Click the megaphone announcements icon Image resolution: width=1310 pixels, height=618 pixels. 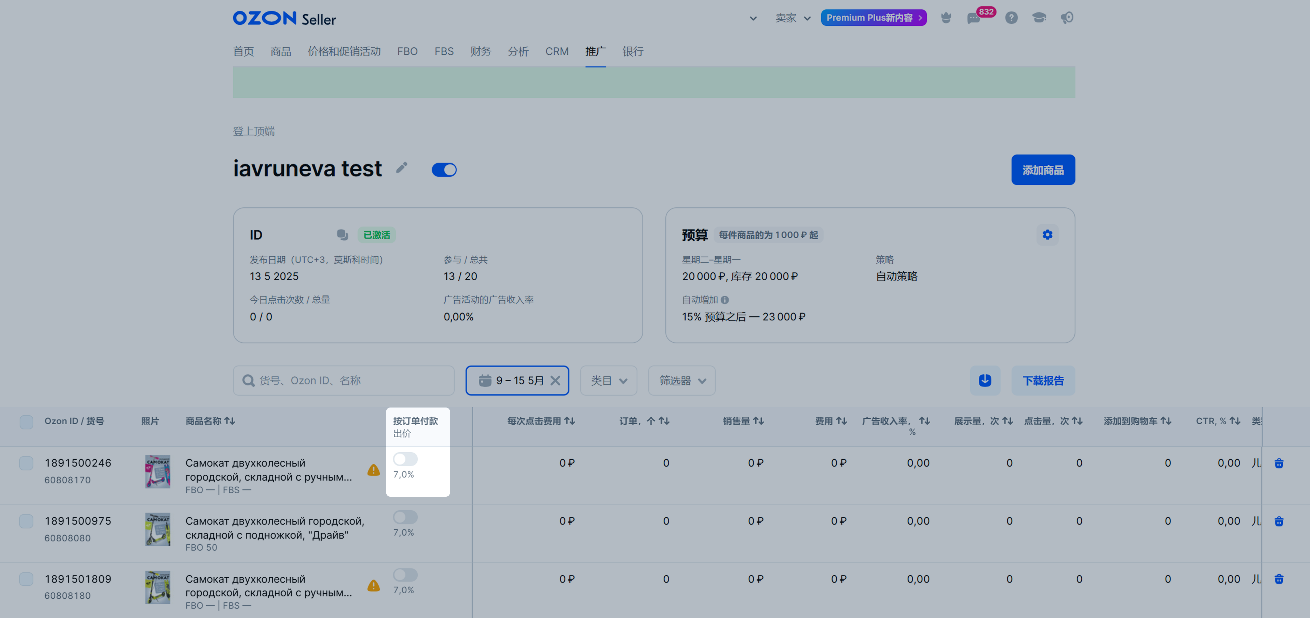[x=1066, y=18]
